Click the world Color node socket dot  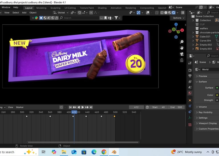pos(217,95)
